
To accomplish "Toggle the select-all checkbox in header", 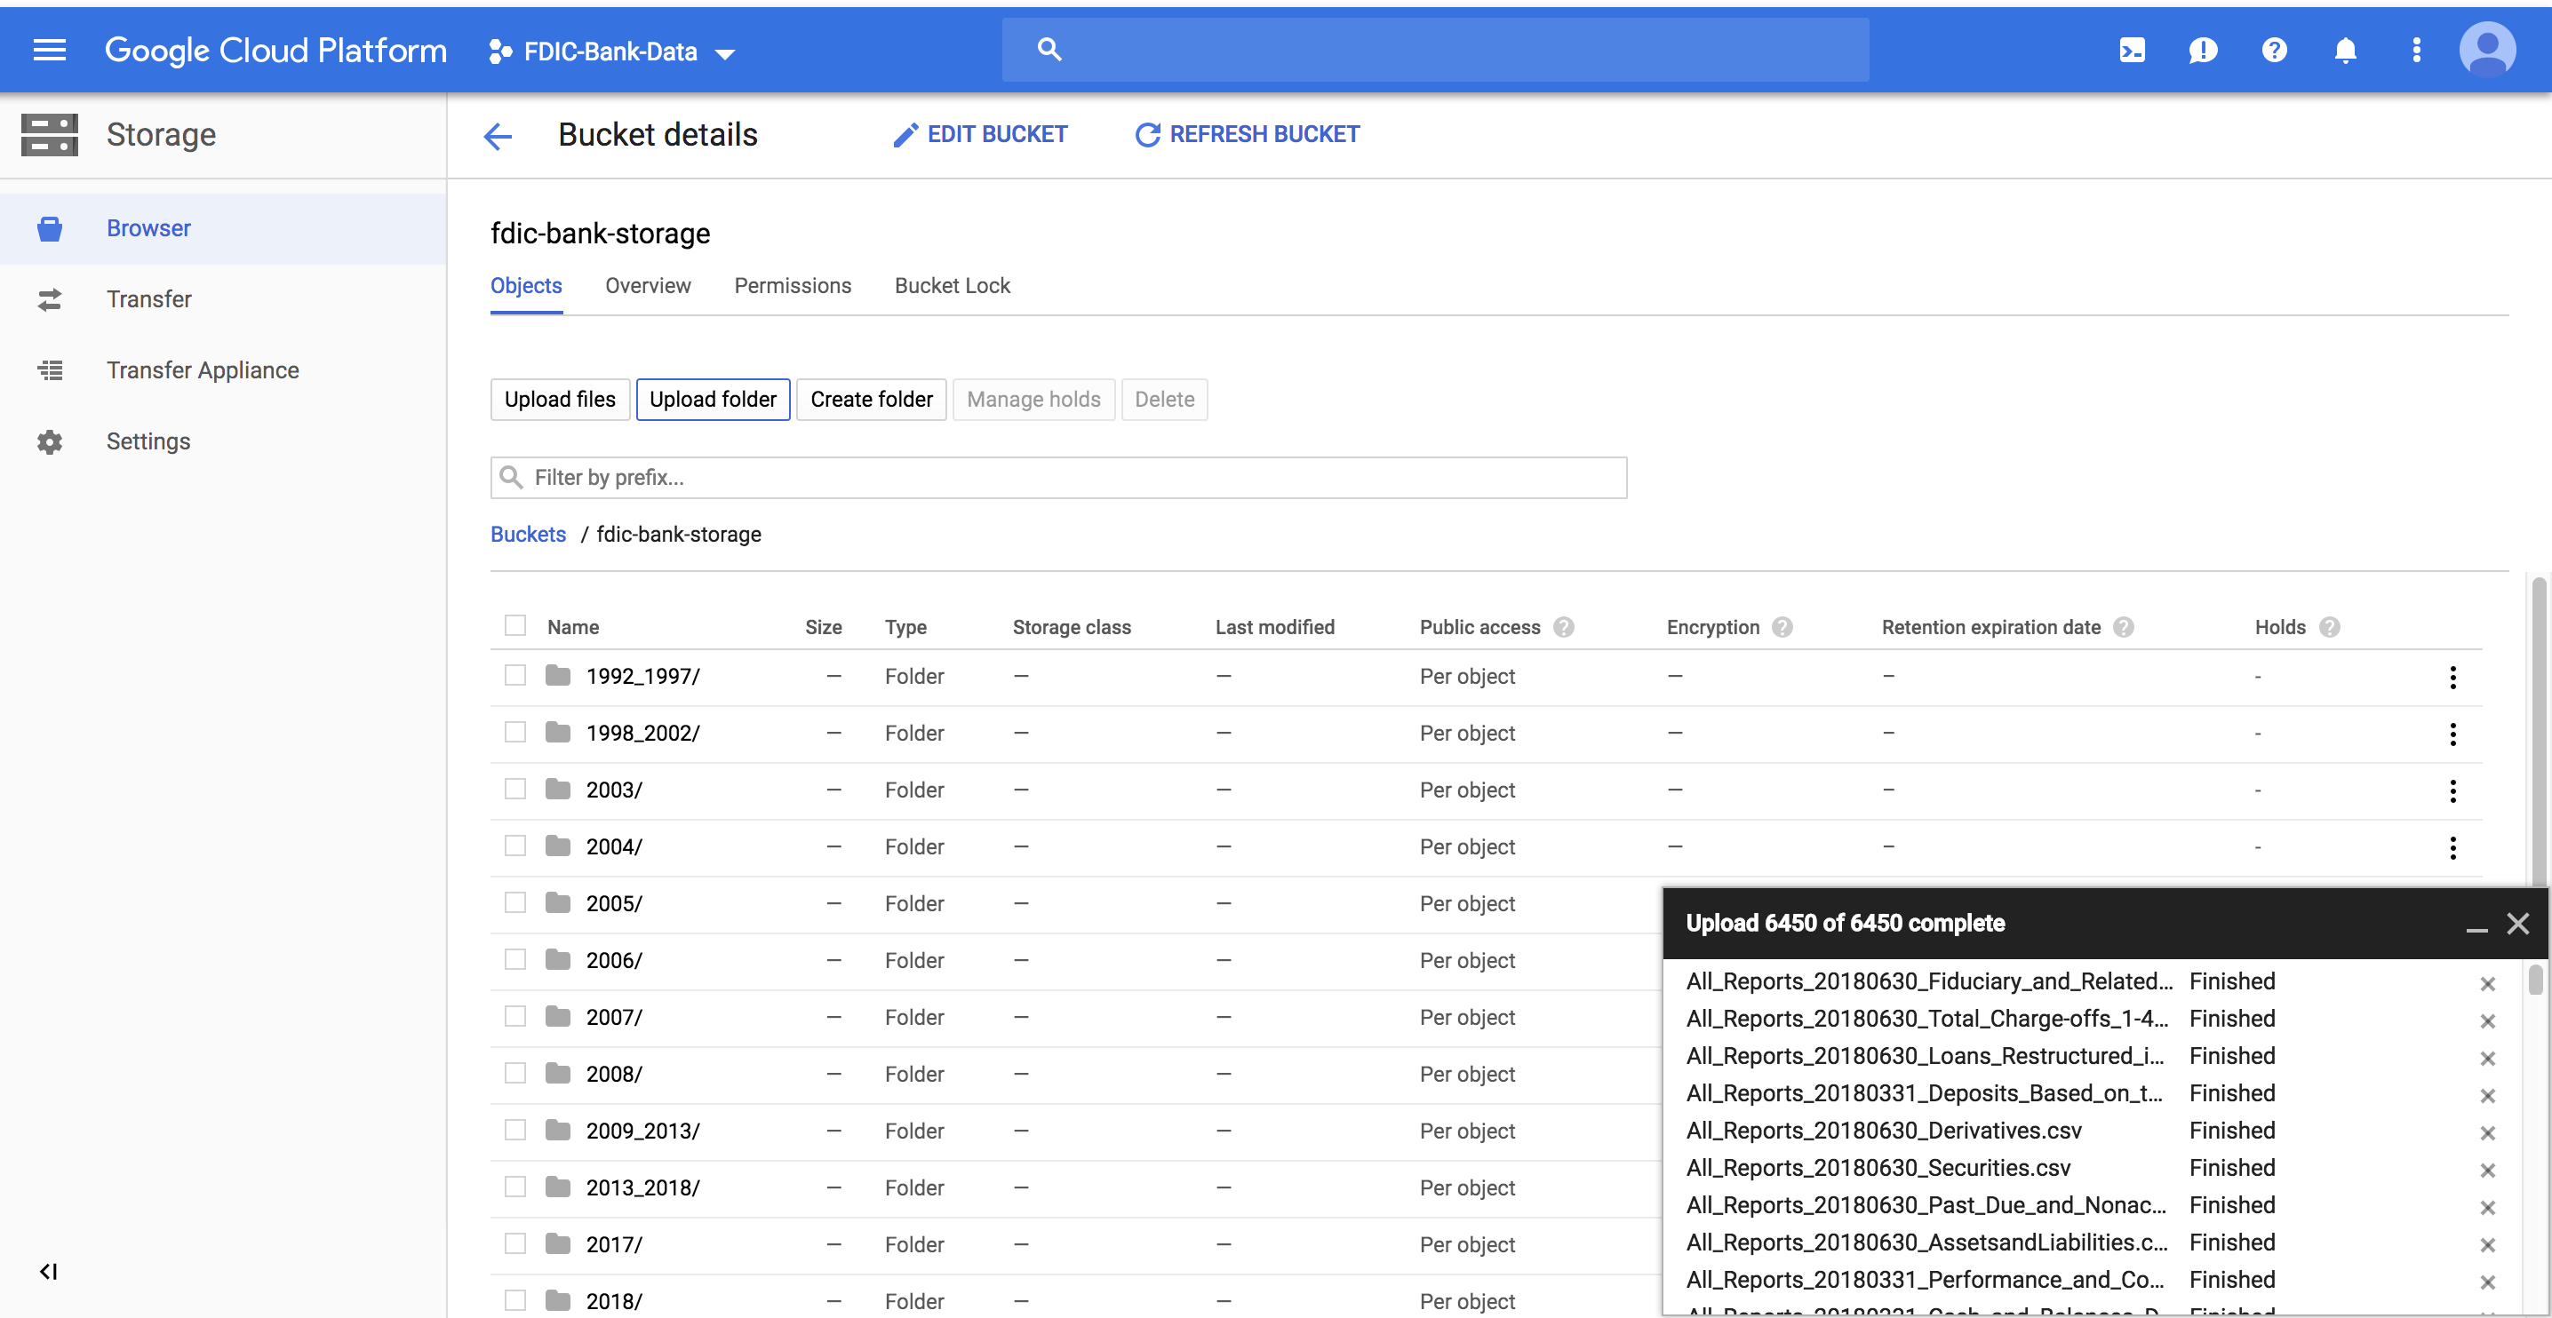I will tap(515, 626).
